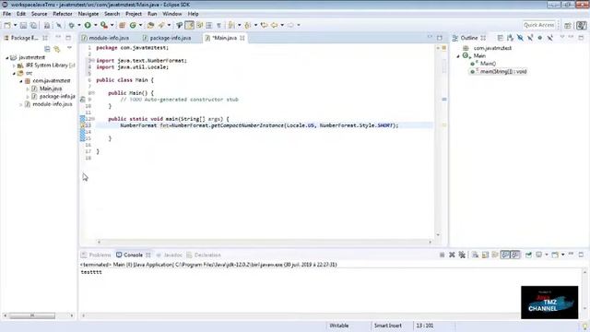
Task: Click the New Java Class icon
Action: tap(133, 25)
